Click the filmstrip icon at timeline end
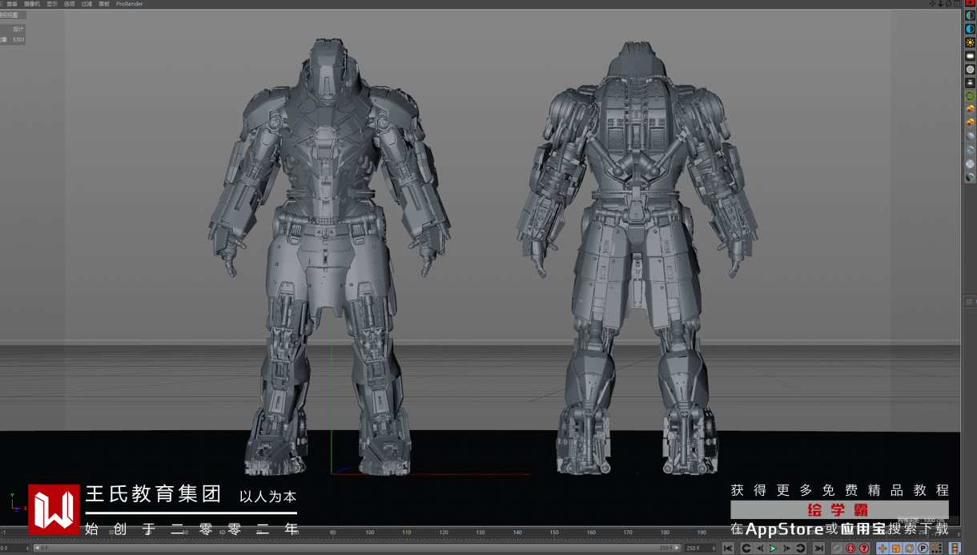 [x=955, y=549]
